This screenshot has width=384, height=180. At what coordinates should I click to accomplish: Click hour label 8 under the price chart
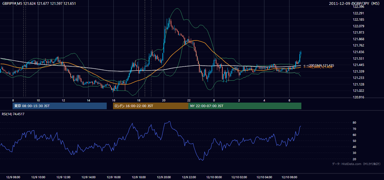[13, 100]
